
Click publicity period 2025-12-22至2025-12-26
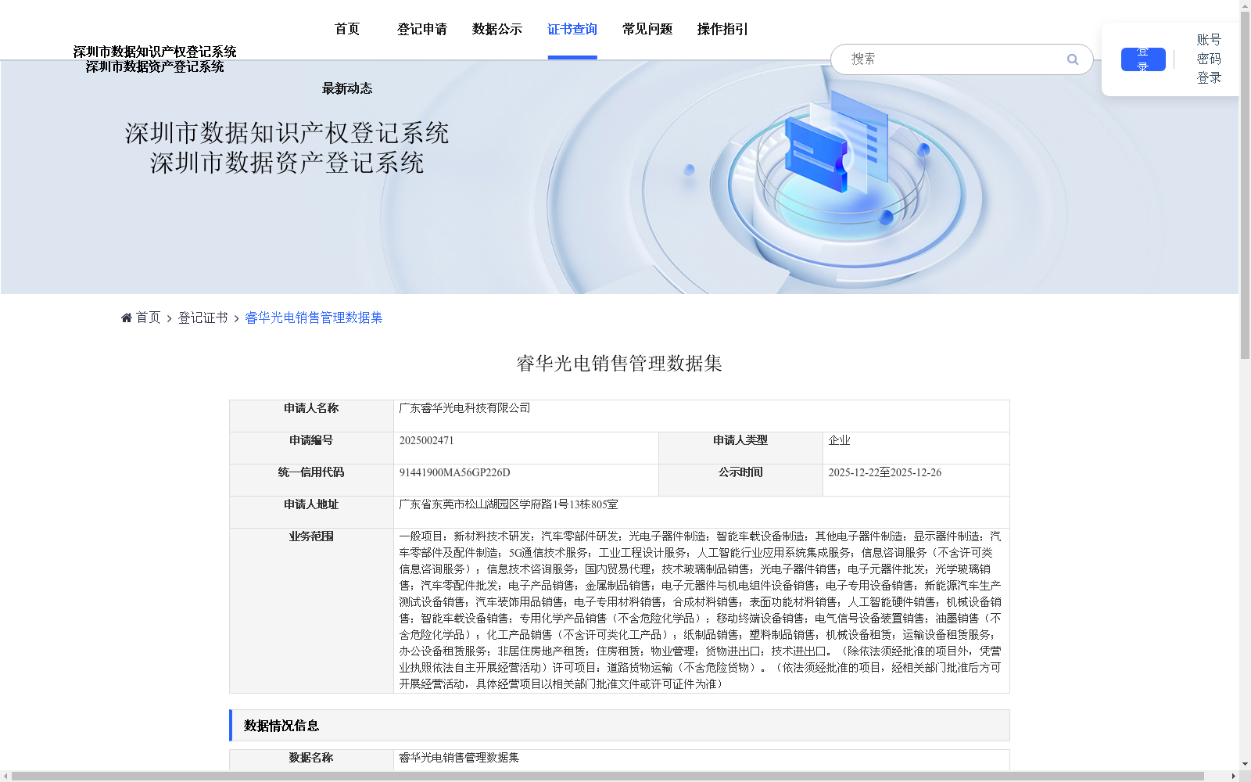tap(884, 472)
